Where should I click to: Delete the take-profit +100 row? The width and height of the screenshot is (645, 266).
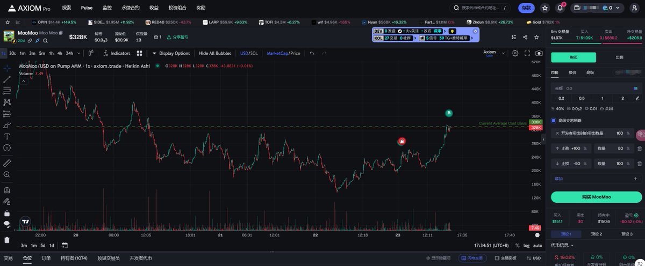coord(640,148)
